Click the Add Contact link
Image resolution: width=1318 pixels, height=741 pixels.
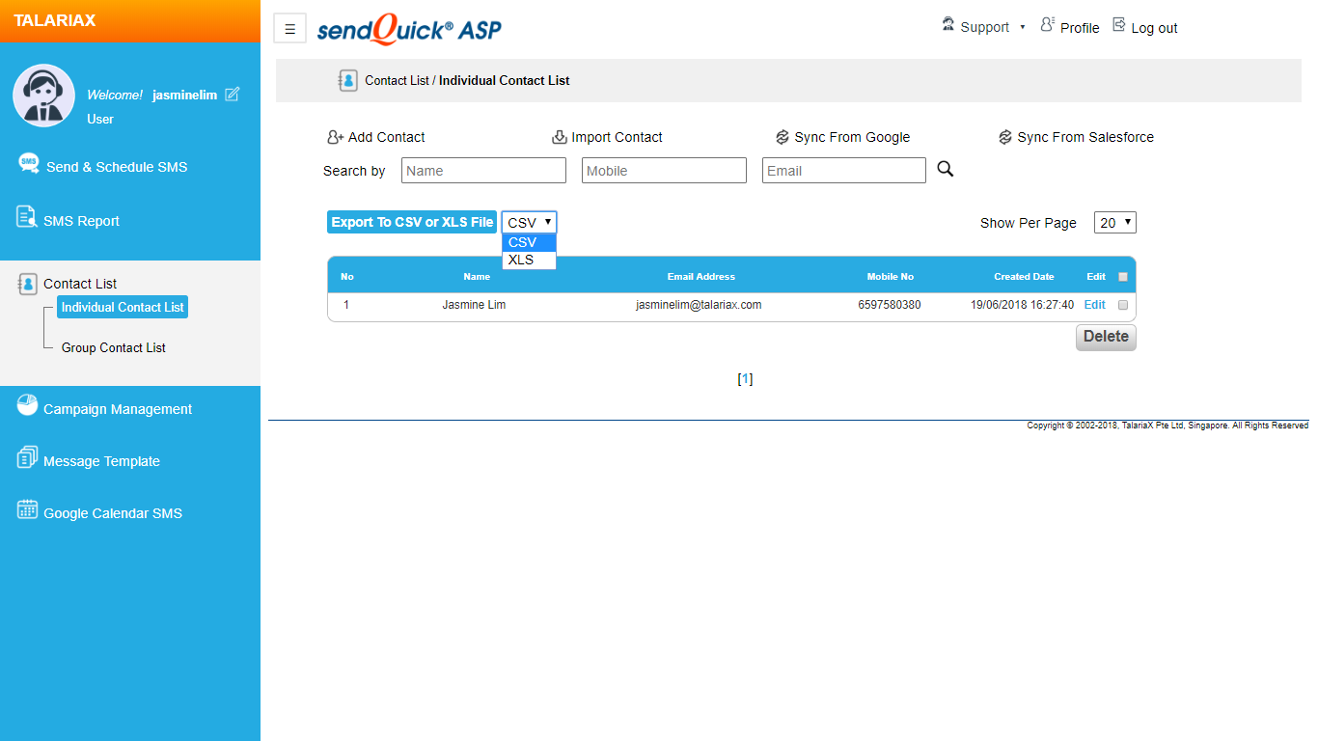click(386, 137)
